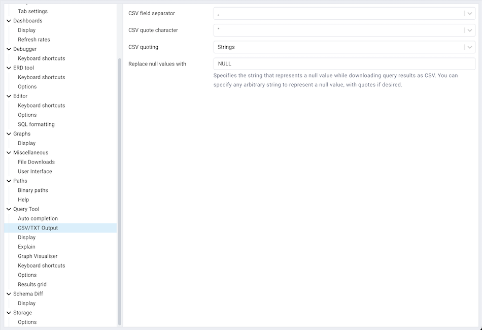This screenshot has width=482, height=330.
Task: Open User Interface preferences
Action: tap(35, 171)
